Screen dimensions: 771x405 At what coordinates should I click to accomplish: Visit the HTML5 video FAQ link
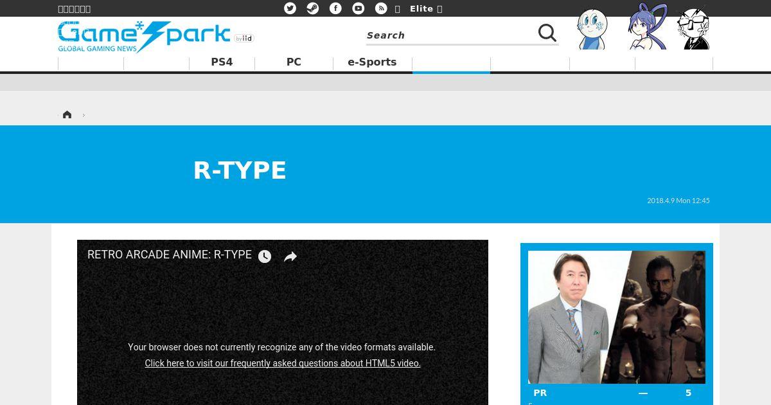point(283,363)
